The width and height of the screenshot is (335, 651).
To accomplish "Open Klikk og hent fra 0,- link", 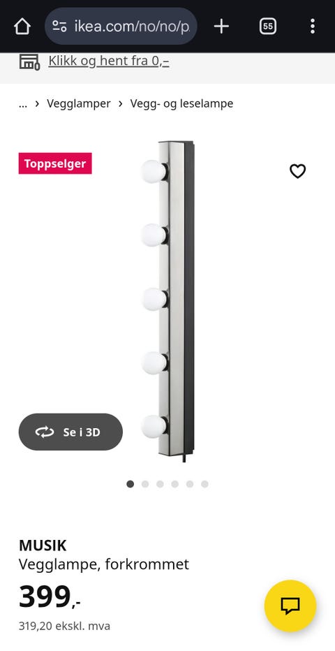I will coord(109,61).
